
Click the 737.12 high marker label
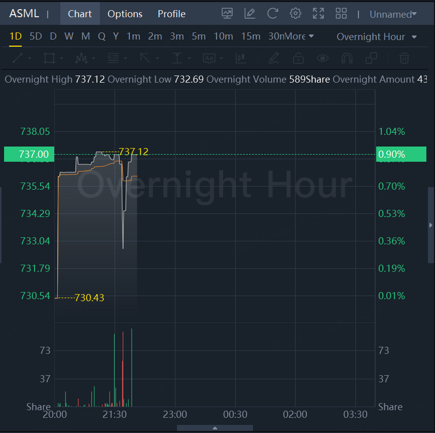pos(133,152)
